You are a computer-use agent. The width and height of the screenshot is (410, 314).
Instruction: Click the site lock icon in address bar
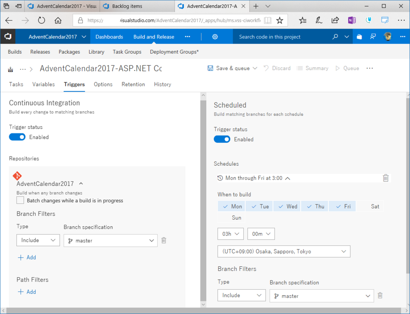(x=80, y=20)
